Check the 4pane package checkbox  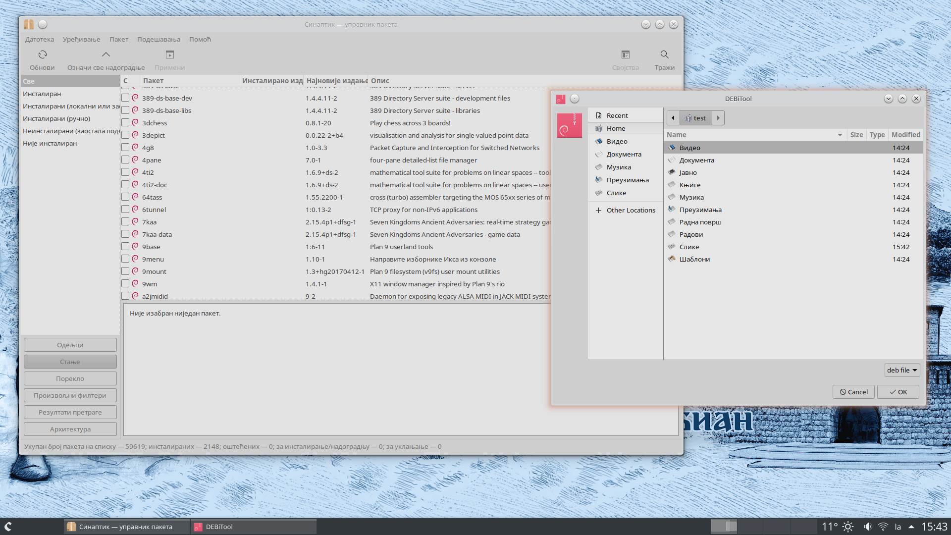click(125, 160)
